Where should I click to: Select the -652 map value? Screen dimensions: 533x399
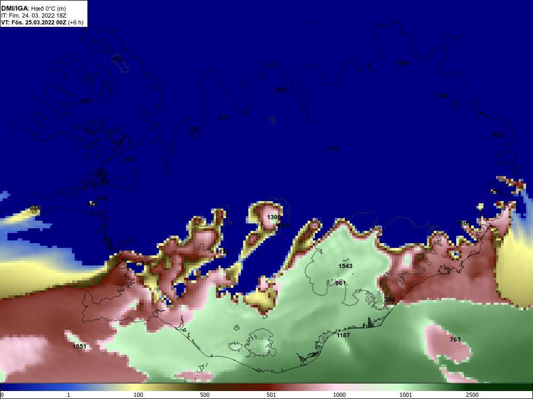497,135
